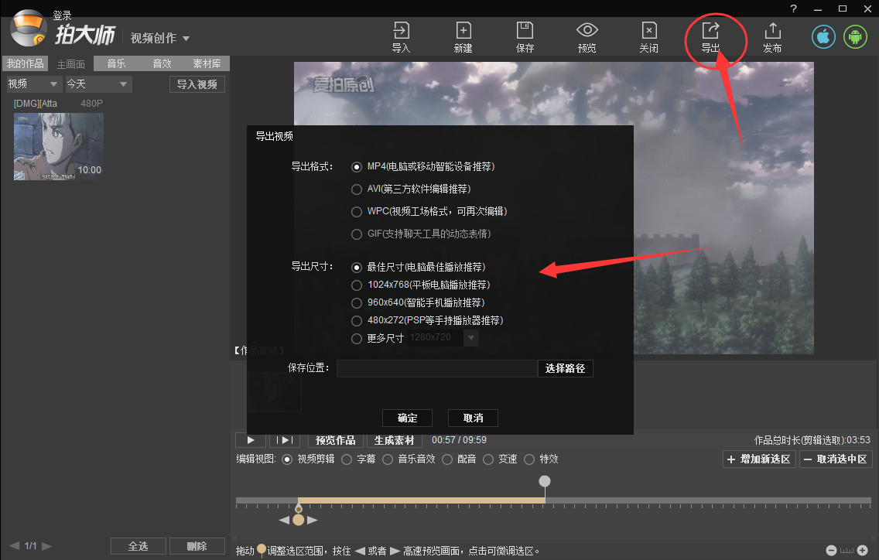
Task: Click the 导入 import icon
Action: (x=401, y=36)
